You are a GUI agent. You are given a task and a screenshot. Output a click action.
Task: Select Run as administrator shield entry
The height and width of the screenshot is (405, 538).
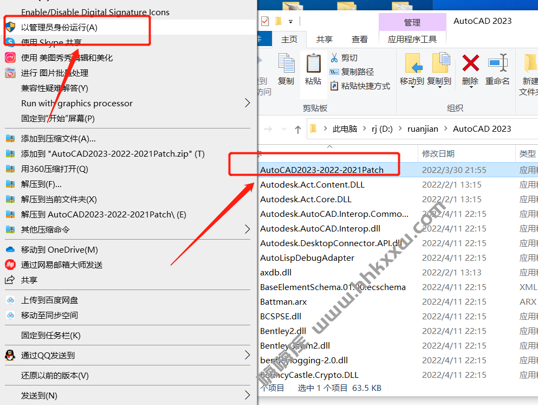(129, 27)
